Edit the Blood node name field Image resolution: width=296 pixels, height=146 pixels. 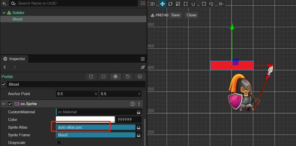coord(76,84)
